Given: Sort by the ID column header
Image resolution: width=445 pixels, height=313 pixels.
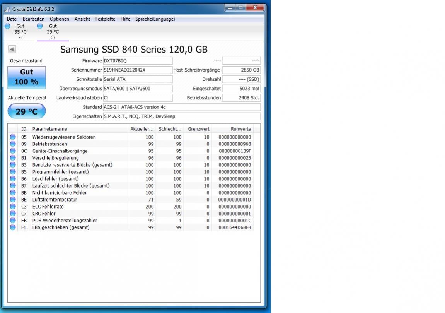Looking at the screenshot, I should click(24, 129).
